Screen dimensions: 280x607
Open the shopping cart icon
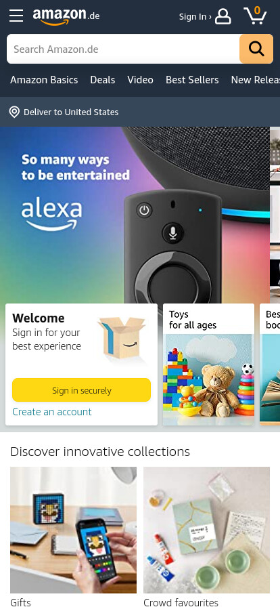(x=255, y=16)
